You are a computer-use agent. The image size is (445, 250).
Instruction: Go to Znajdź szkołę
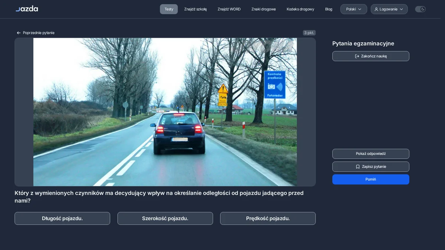195,9
